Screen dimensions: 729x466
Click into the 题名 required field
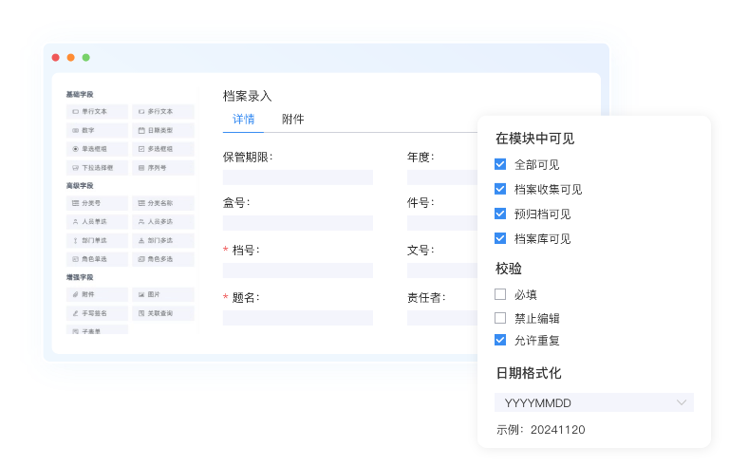pyautogui.click(x=298, y=318)
